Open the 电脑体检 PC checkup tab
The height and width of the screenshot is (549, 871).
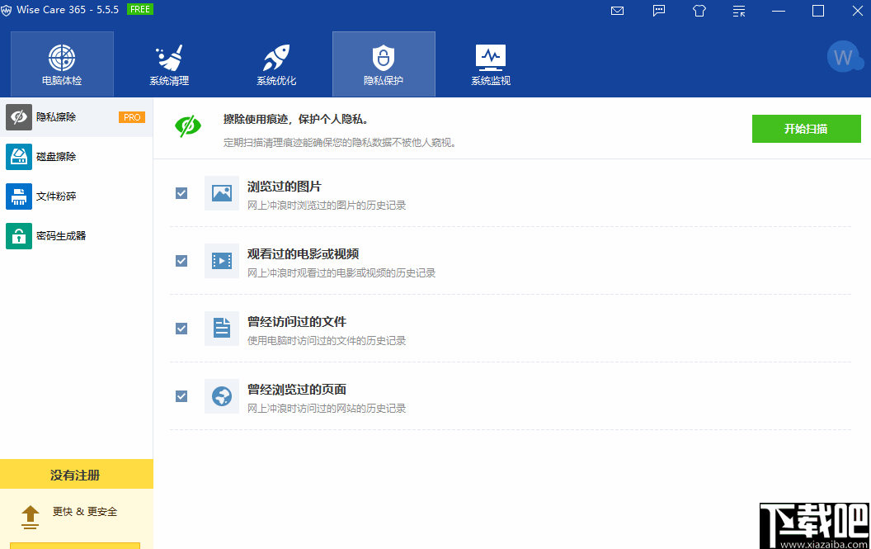click(62, 64)
